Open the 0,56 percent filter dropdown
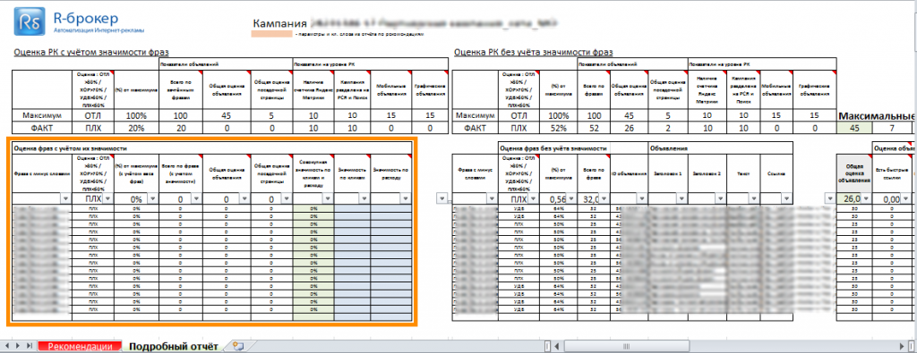The width and height of the screenshot is (917, 353). pyautogui.click(x=571, y=199)
